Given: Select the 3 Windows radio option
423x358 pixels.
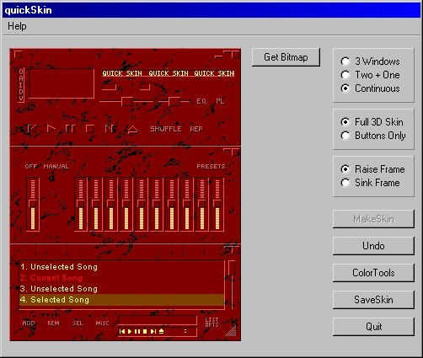Looking at the screenshot, I should point(345,61).
